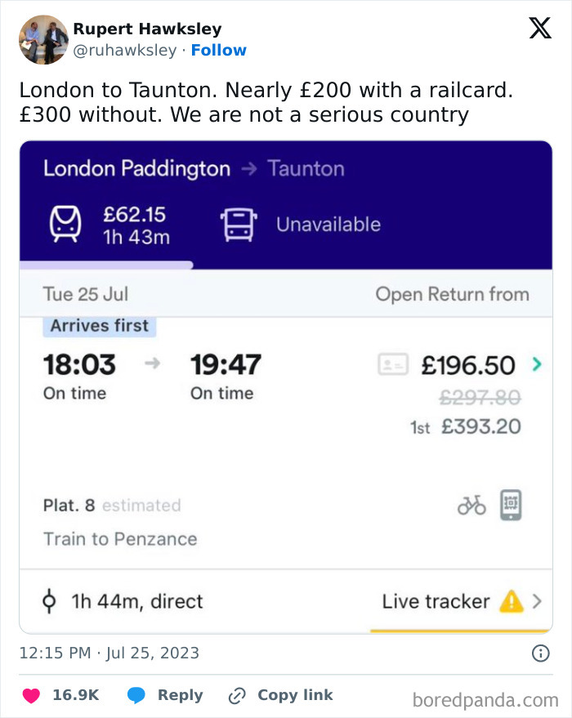The image size is (572, 718).
Task: Select the unavailable bus option
Action: click(x=301, y=225)
